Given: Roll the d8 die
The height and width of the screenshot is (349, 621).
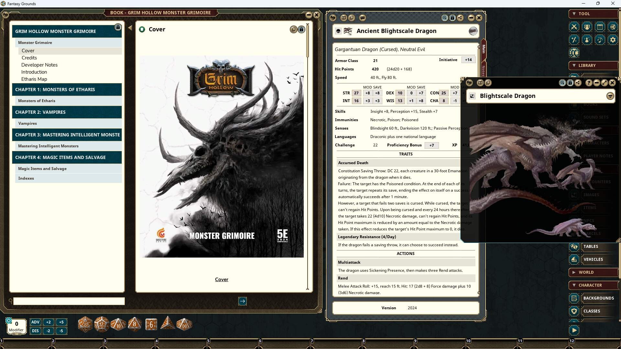Looking at the screenshot, I should [x=135, y=324].
